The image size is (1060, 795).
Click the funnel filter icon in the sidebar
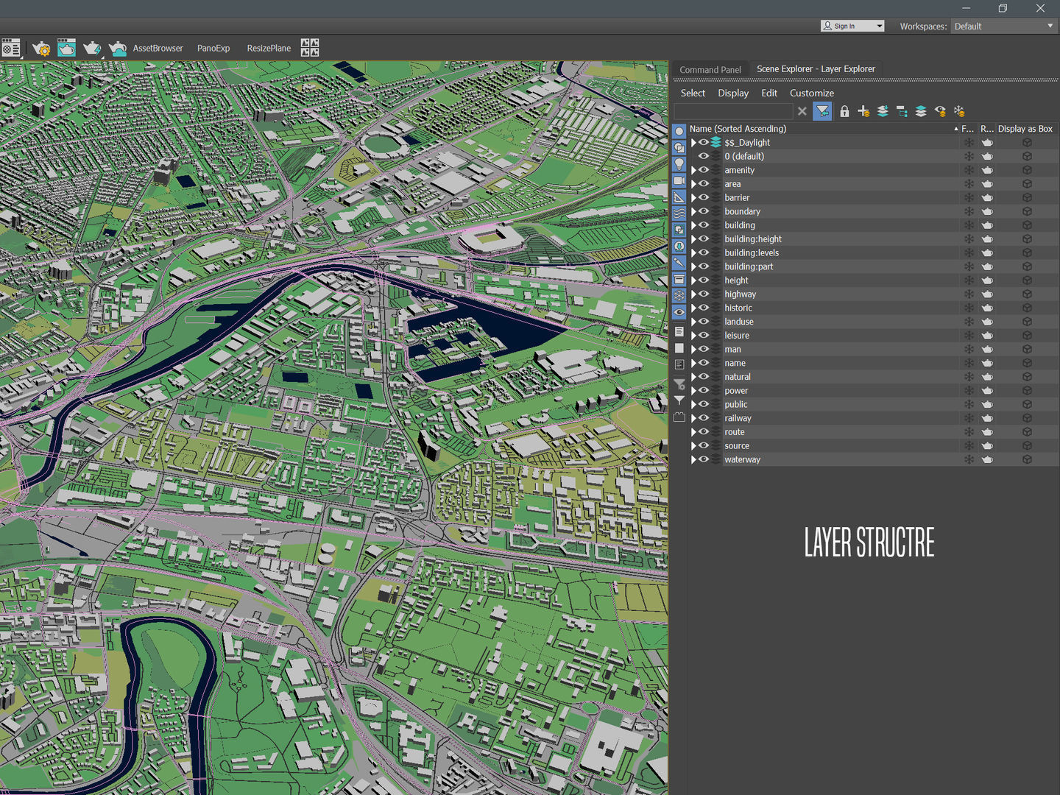pyautogui.click(x=679, y=400)
